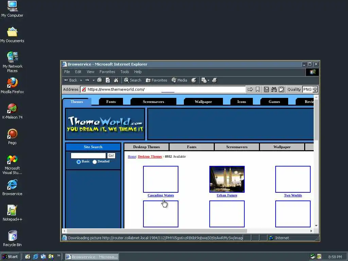Image resolution: width=348 pixels, height=261 pixels.
Task: Open the Urban Future theme link
Action: tap(227, 195)
